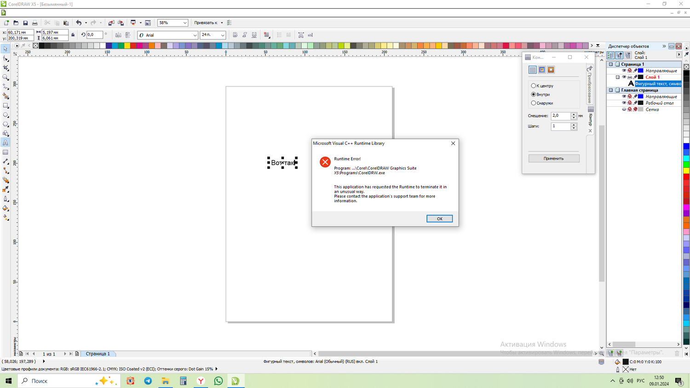The width and height of the screenshot is (690, 388).
Task: Apply bold to the text
Action: tap(235, 35)
